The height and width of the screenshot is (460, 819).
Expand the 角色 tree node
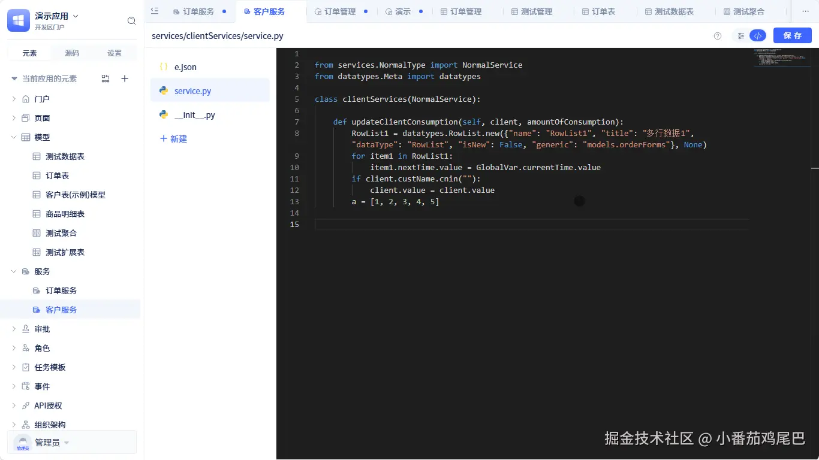[14, 348]
